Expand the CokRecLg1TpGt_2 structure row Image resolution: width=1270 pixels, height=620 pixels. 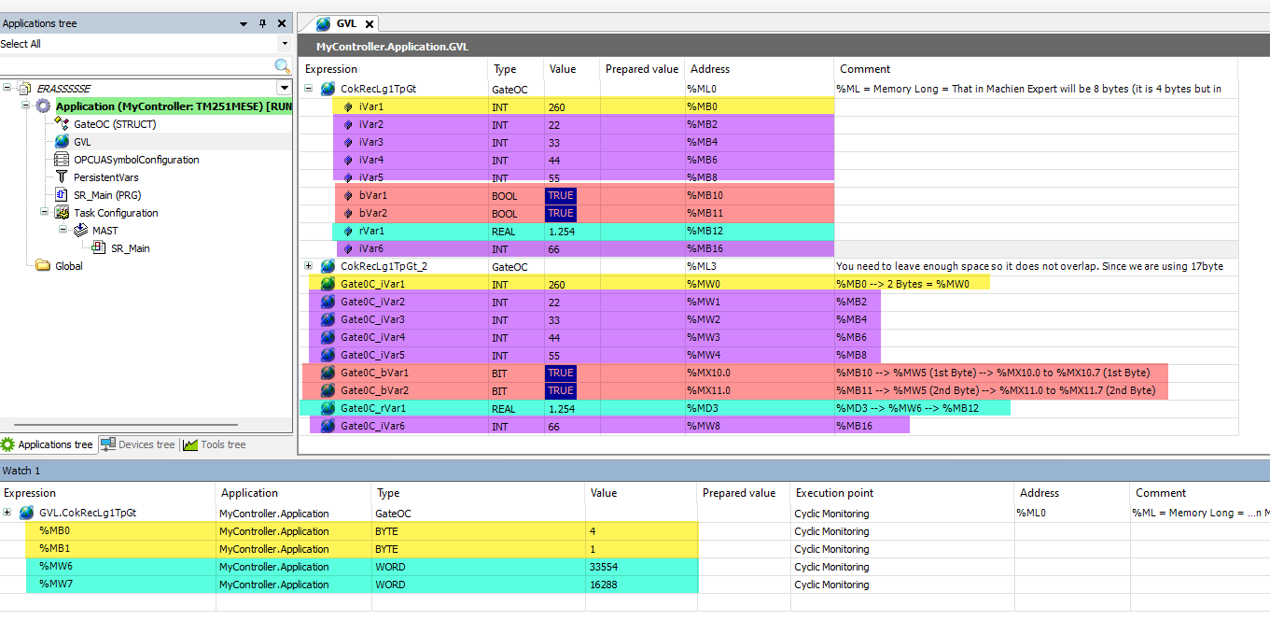(x=309, y=266)
